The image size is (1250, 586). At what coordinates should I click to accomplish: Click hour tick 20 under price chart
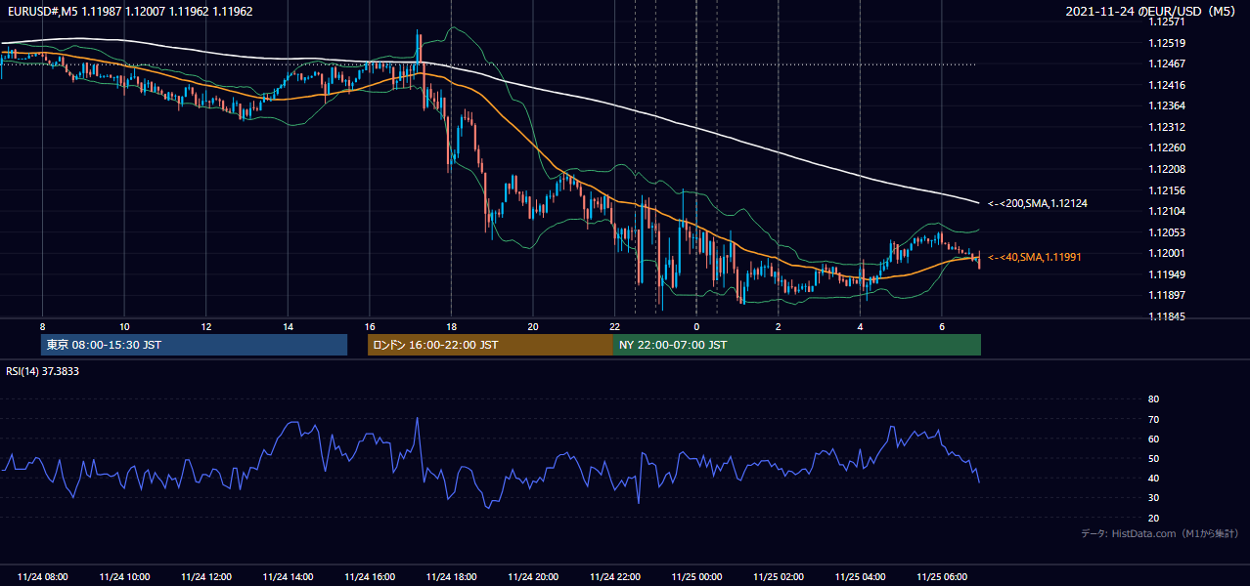[533, 326]
